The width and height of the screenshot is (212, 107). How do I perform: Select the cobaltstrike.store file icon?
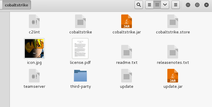[x=173, y=21]
